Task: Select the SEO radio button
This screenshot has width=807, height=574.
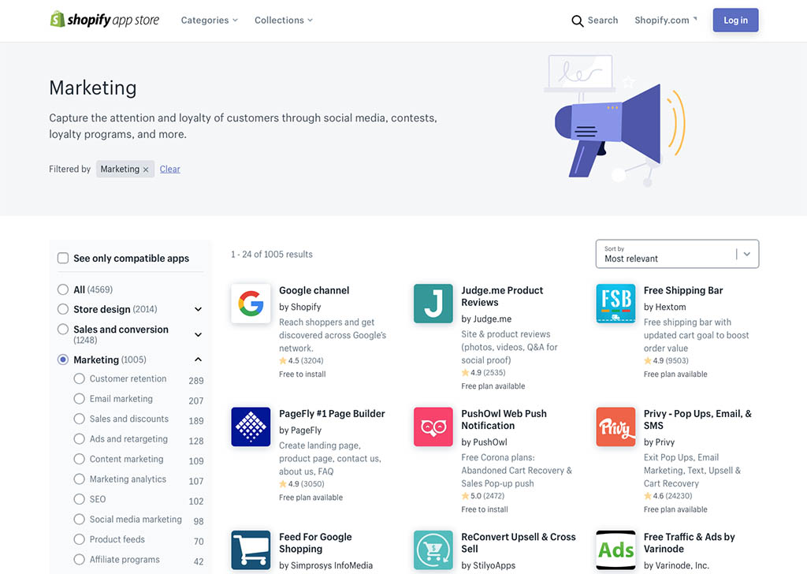Action: (x=80, y=499)
